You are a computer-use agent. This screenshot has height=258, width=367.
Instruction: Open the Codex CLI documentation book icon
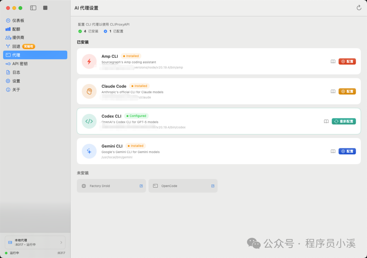[x=326, y=121]
